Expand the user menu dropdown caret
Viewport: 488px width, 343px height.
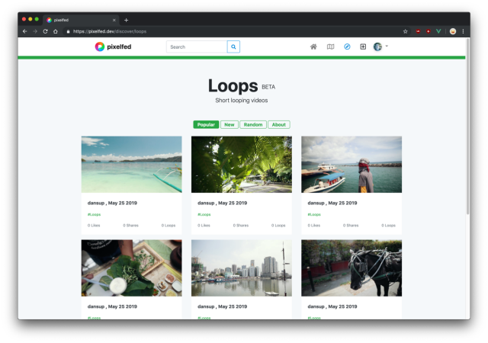pyautogui.click(x=387, y=46)
